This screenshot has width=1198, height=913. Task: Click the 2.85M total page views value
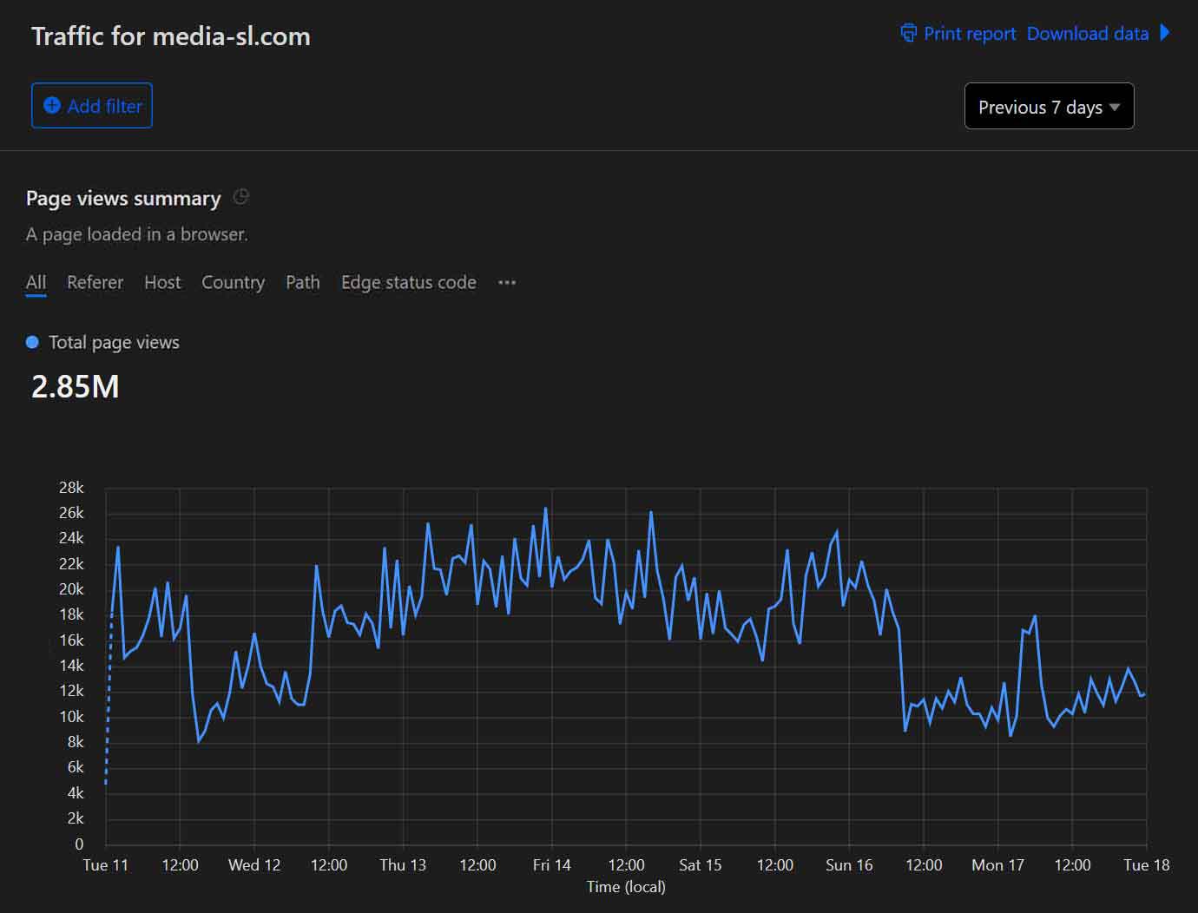pyautogui.click(x=76, y=386)
